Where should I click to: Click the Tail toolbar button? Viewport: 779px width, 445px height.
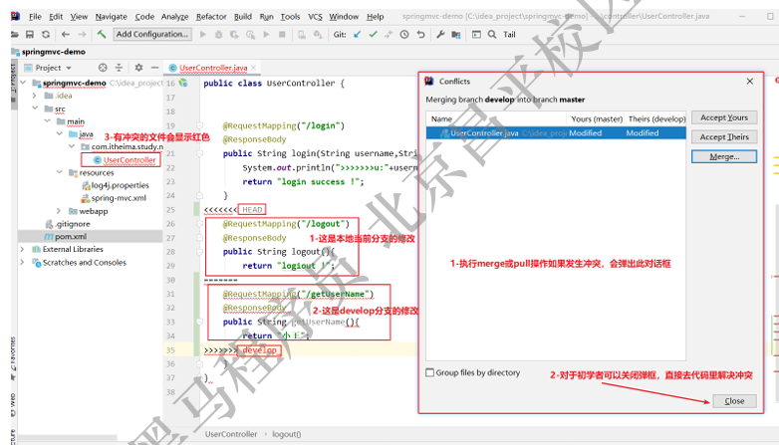[509, 34]
